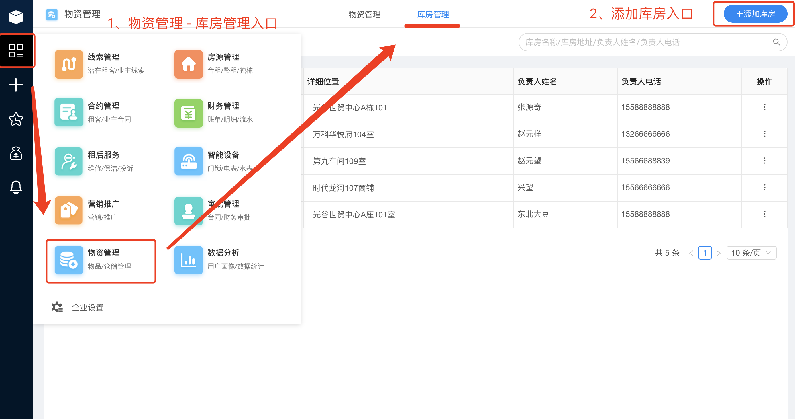Open 租后服务 repair service icon

(69, 161)
